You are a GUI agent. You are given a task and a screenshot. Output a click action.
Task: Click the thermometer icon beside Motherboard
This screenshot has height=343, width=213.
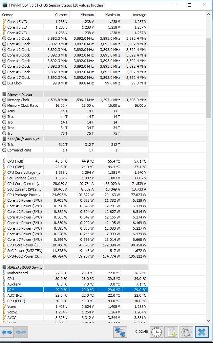pyautogui.click(x=4, y=273)
